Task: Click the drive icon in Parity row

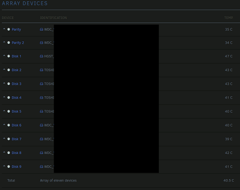Action: click(41, 29)
